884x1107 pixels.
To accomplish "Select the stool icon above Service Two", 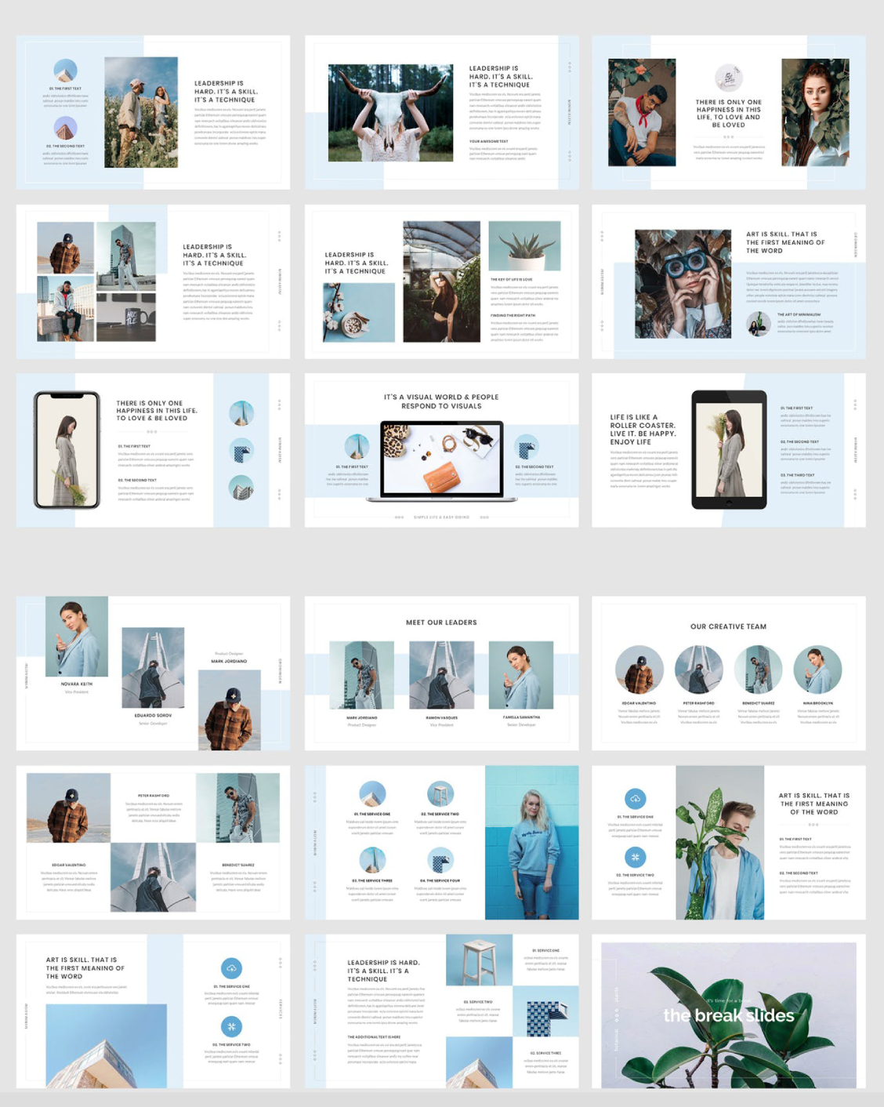I will tap(440, 793).
